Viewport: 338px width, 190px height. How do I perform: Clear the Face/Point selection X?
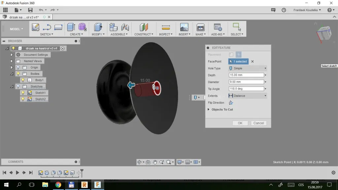coord(253,62)
